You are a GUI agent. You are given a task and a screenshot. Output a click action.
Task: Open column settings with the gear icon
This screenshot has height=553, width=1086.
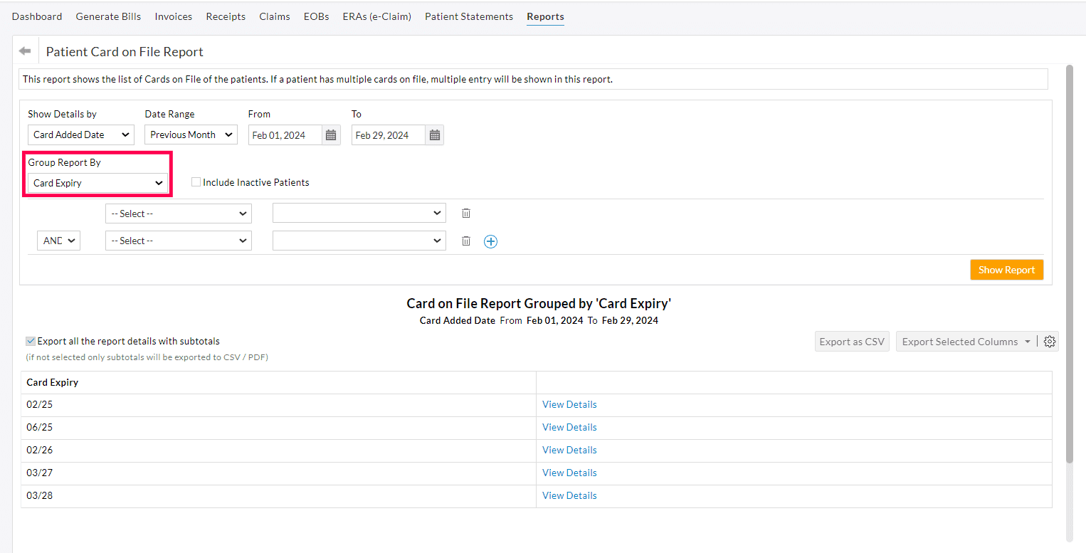[x=1050, y=341]
